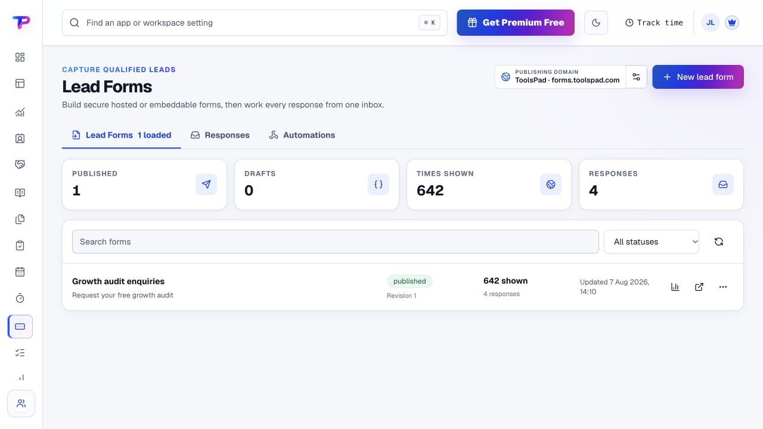Focus the Find an app or workspace search

(x=255, y=23)
